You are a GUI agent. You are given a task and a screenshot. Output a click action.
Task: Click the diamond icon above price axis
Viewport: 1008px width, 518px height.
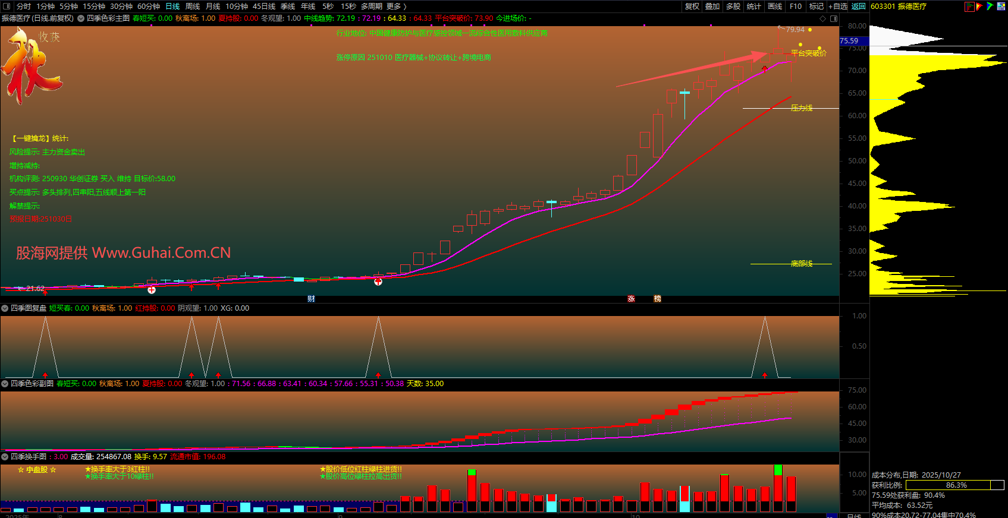tap(822, 18)
